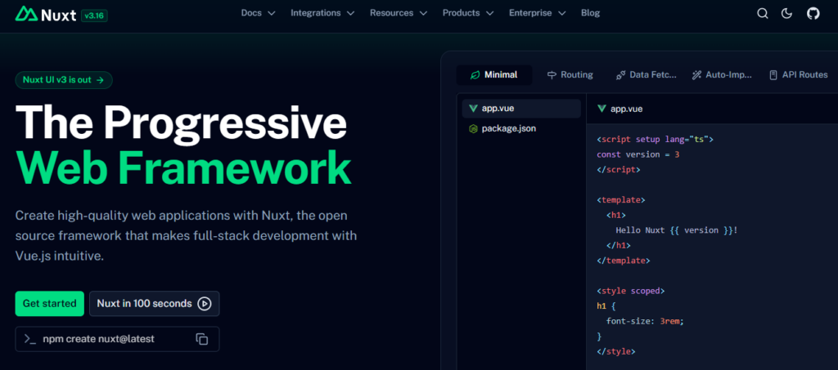Toggle dark mode with moon icon

pyautogui.click(x=787, y=13)
